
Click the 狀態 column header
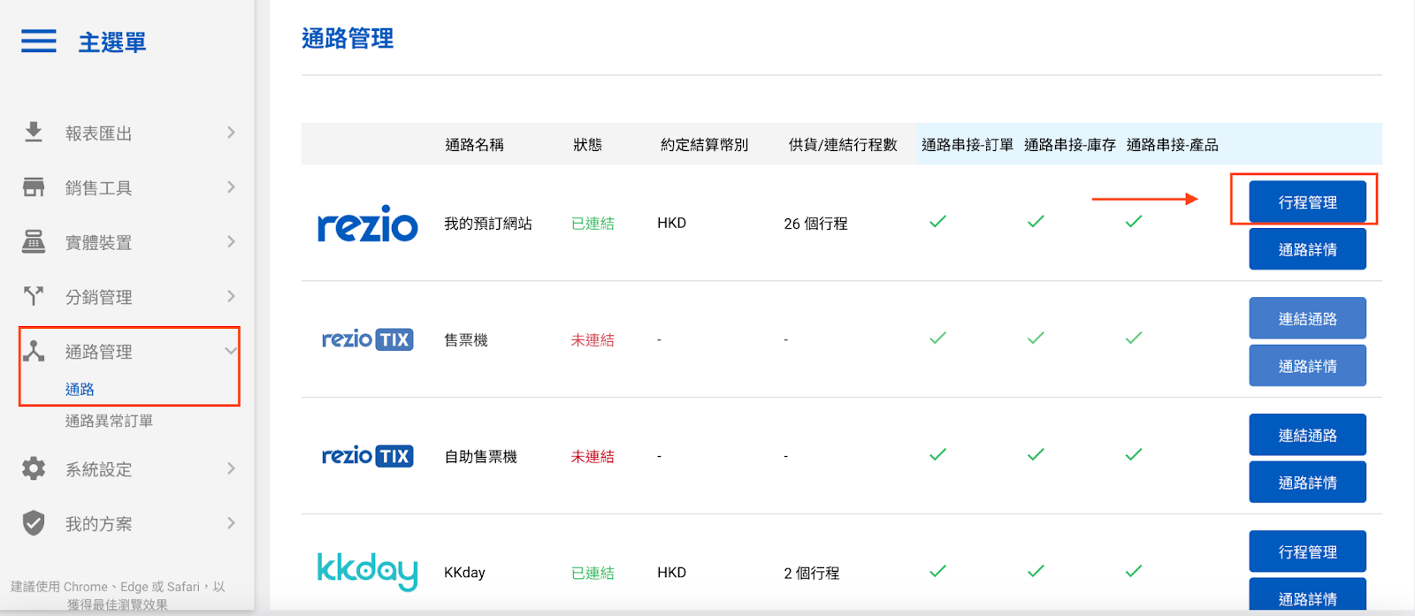click(x=587, y=144)
